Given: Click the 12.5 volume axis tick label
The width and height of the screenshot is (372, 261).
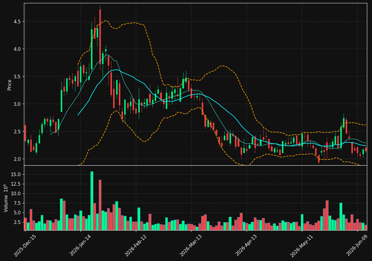Looking at the screenshot, I should point(16,184).
